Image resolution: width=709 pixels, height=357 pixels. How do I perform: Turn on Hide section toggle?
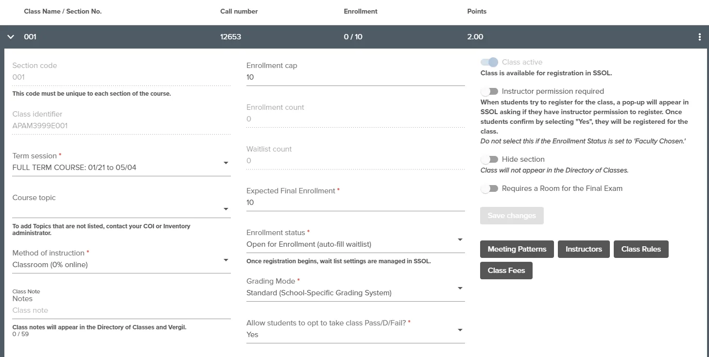489,159
